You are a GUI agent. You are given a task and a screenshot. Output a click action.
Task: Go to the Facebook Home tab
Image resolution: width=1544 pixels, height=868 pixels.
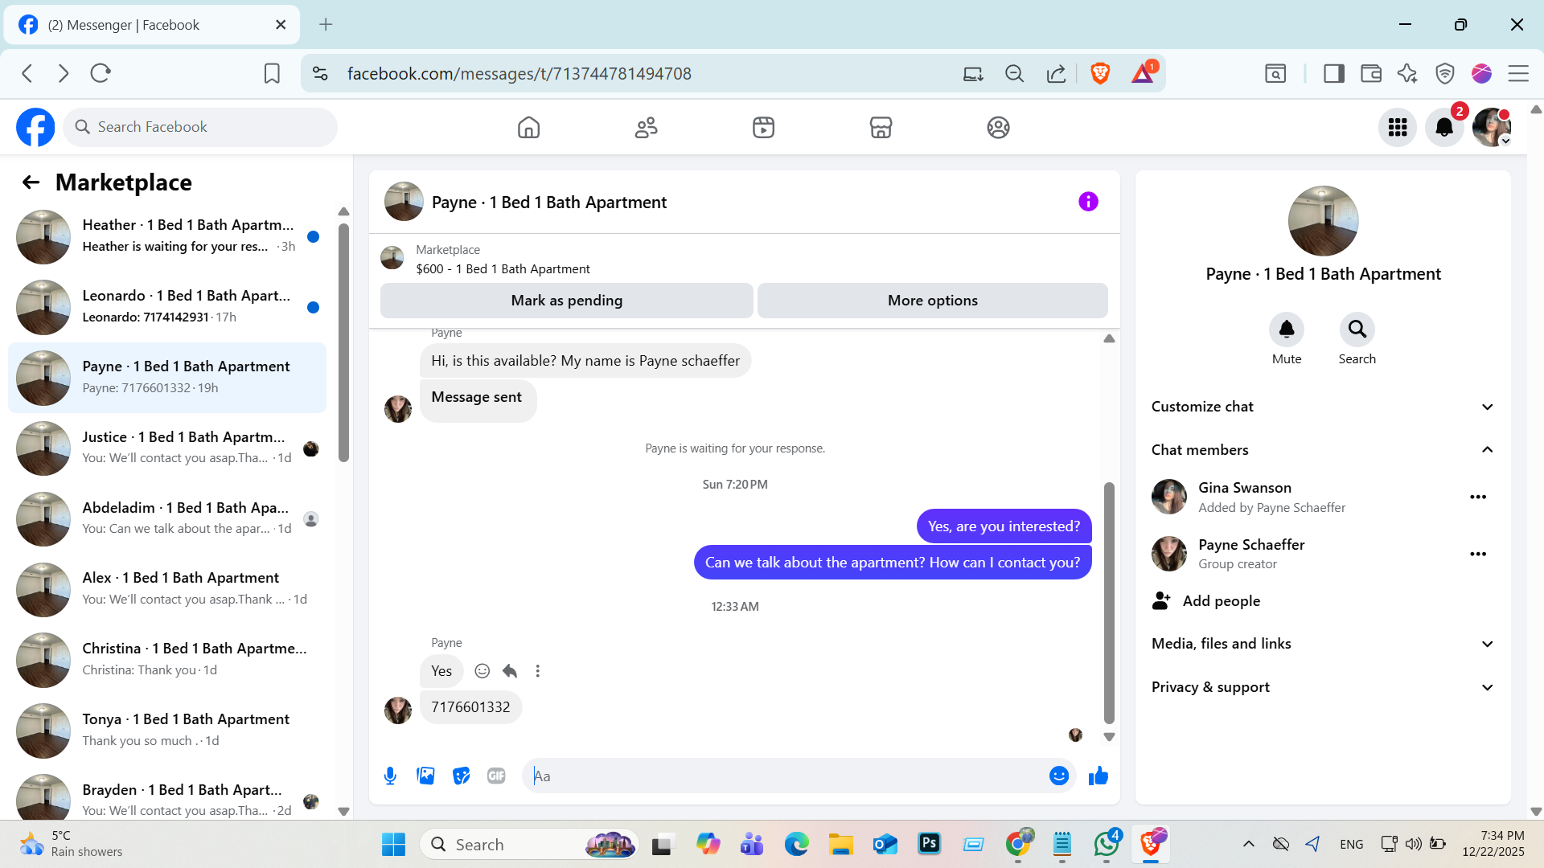coord(528,127)
